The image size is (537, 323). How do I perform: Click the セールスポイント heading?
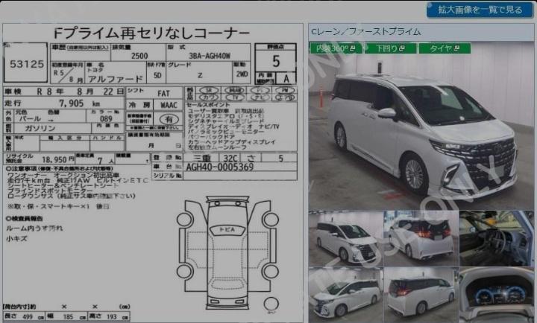pos(207,105)
